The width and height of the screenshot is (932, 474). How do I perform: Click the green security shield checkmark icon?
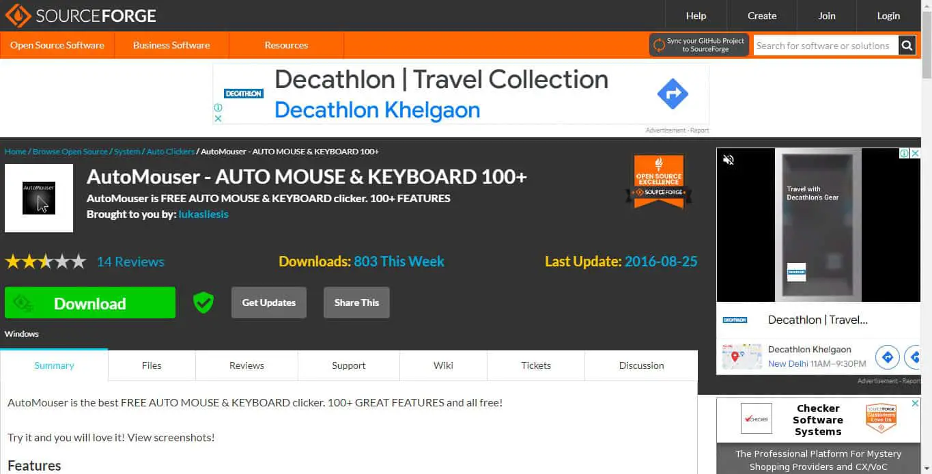pos(203,303)
